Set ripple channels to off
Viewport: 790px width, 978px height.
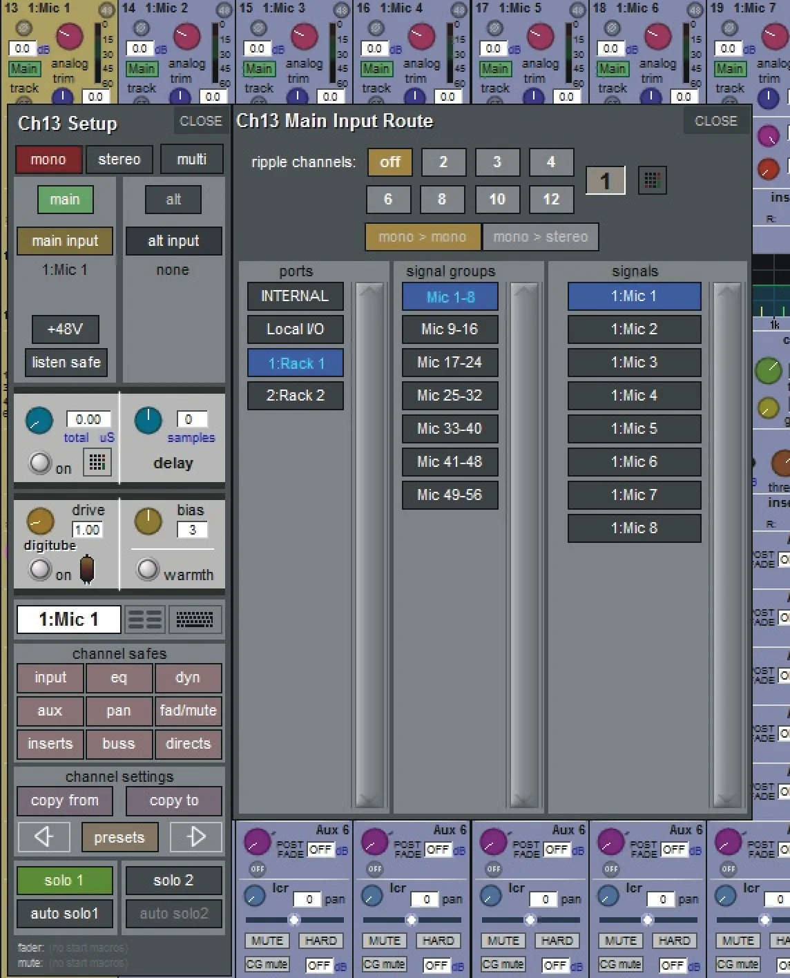389,162
